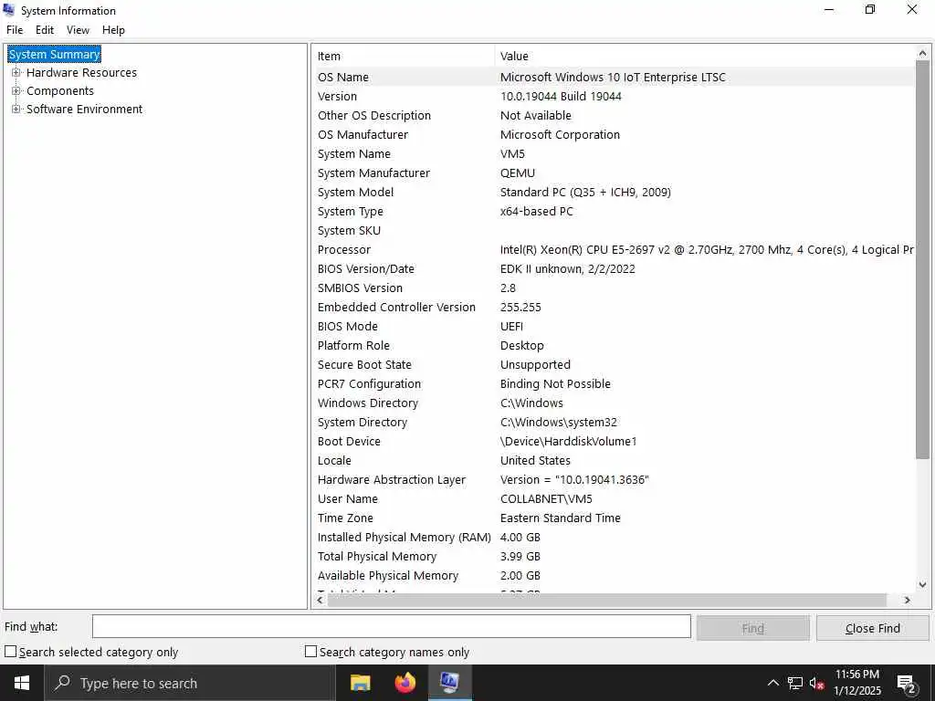Click the vertical scrollbar thumb
The height and width of the screenshot is (701, 935).
922,259
